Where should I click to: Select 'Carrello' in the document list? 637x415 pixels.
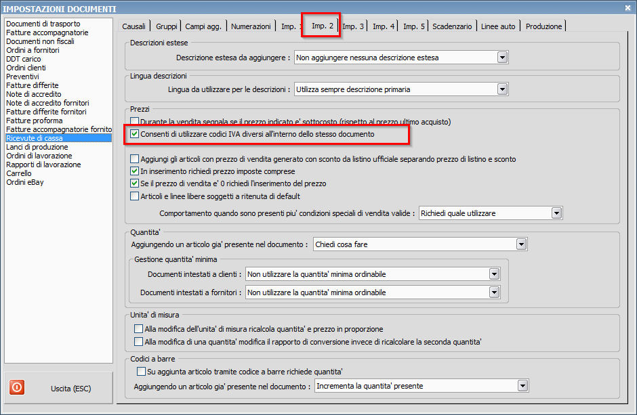pyautogui.click(x=19, y=173)
